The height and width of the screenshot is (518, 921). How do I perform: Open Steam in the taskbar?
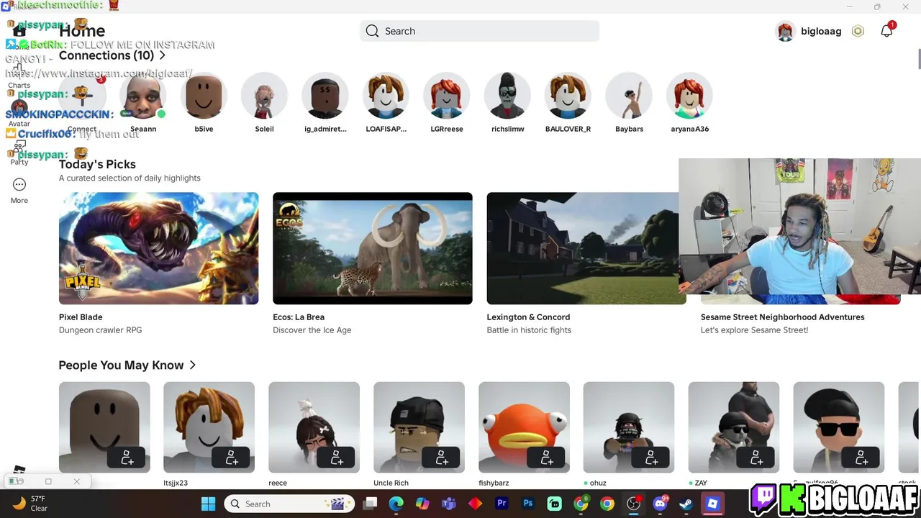[x=686, y=504]
